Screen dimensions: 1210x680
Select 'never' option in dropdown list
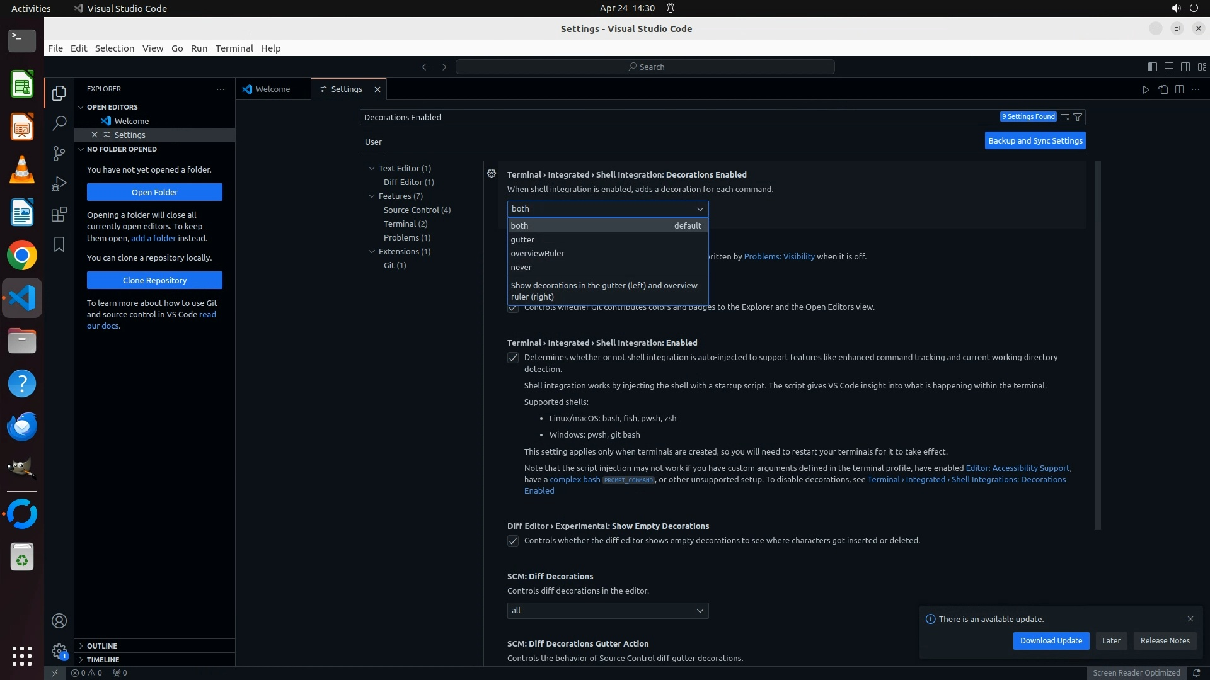pyautogui.click(x=521, y=267)
